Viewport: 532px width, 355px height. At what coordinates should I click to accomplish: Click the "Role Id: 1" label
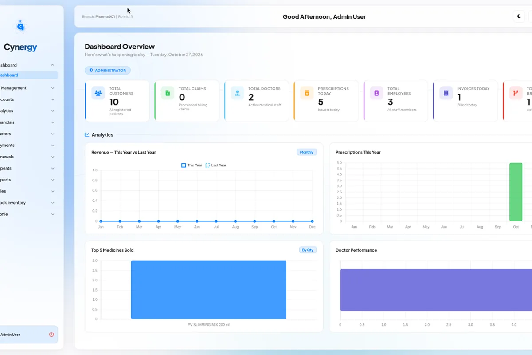(x=125, y=17)
